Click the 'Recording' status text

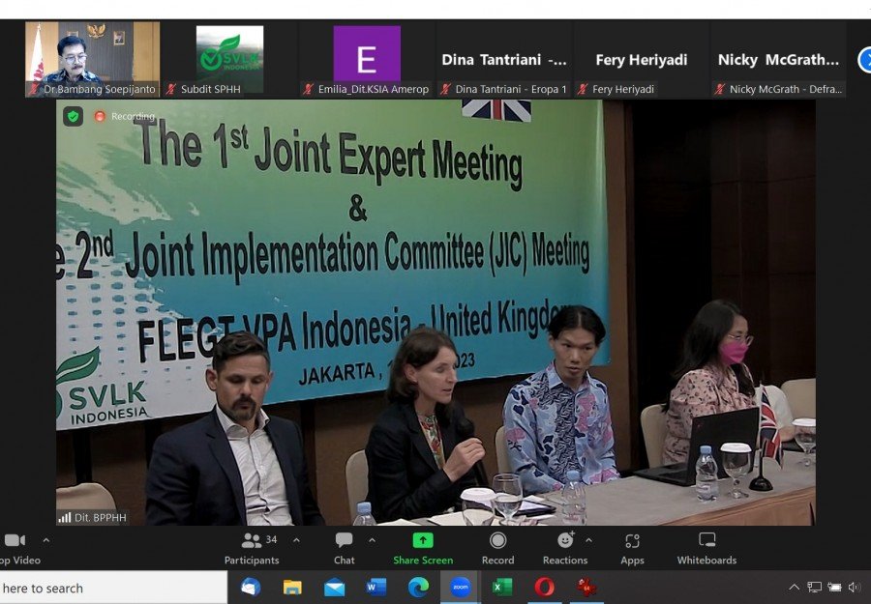[133, 117]
